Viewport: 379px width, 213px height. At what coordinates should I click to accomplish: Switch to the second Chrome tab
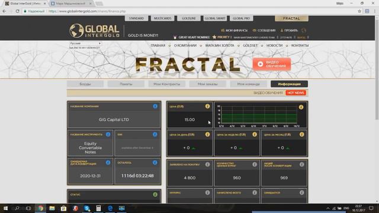coord(70,4)
